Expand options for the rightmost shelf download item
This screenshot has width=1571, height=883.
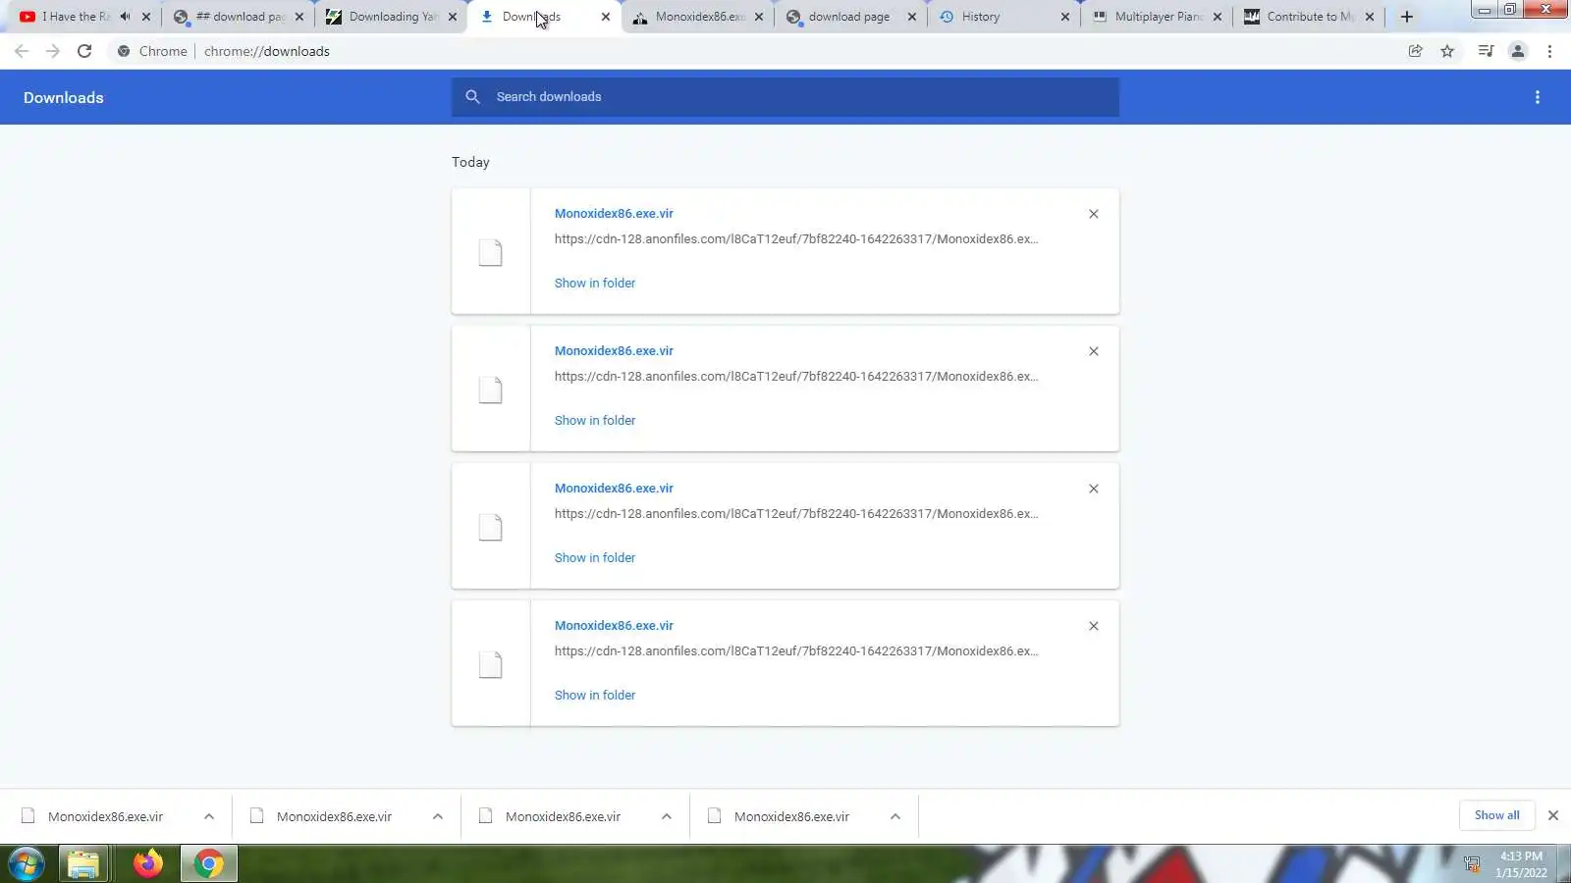pyautogui.click(x=895, y=816)
